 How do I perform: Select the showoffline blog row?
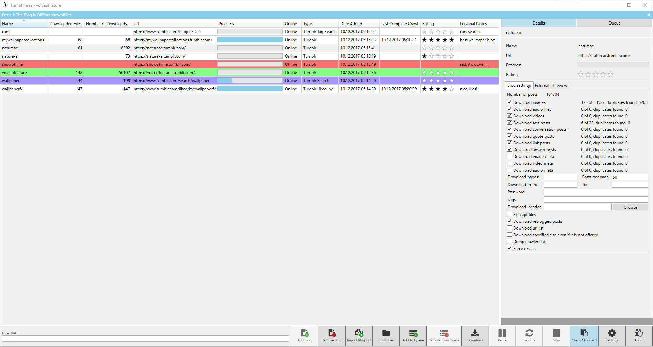point(249,64)
